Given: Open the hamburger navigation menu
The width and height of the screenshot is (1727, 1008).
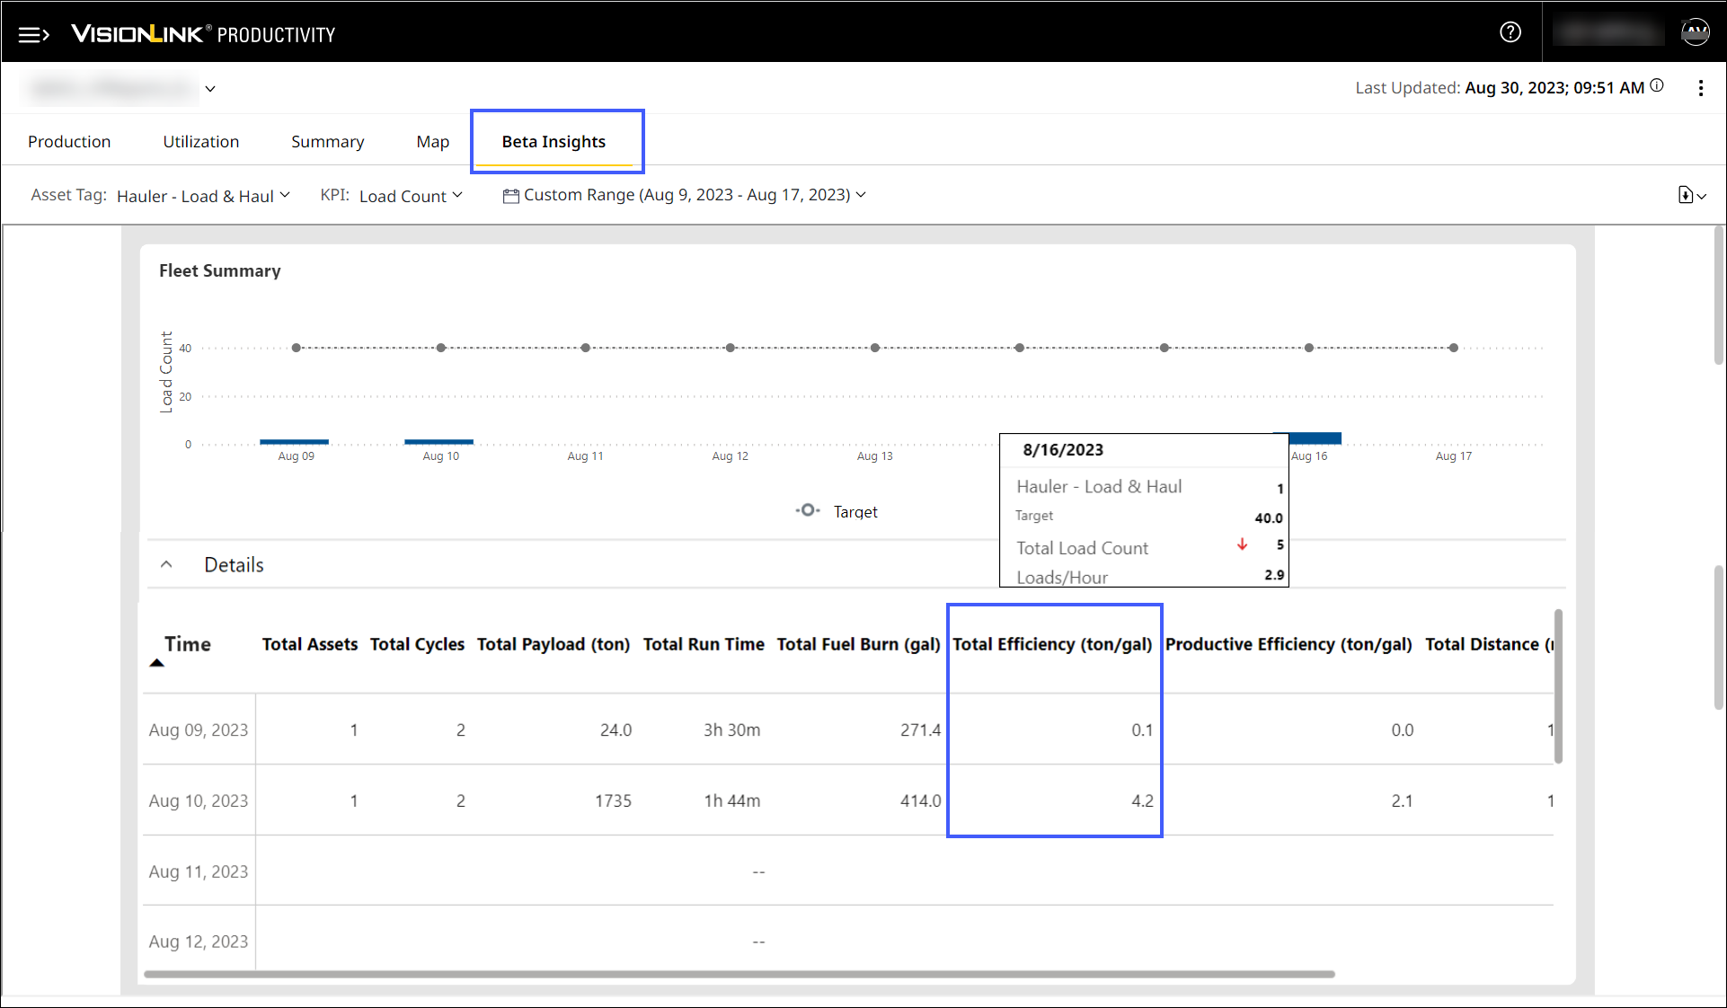Looking at the screenshot, I should click(32, 34).
